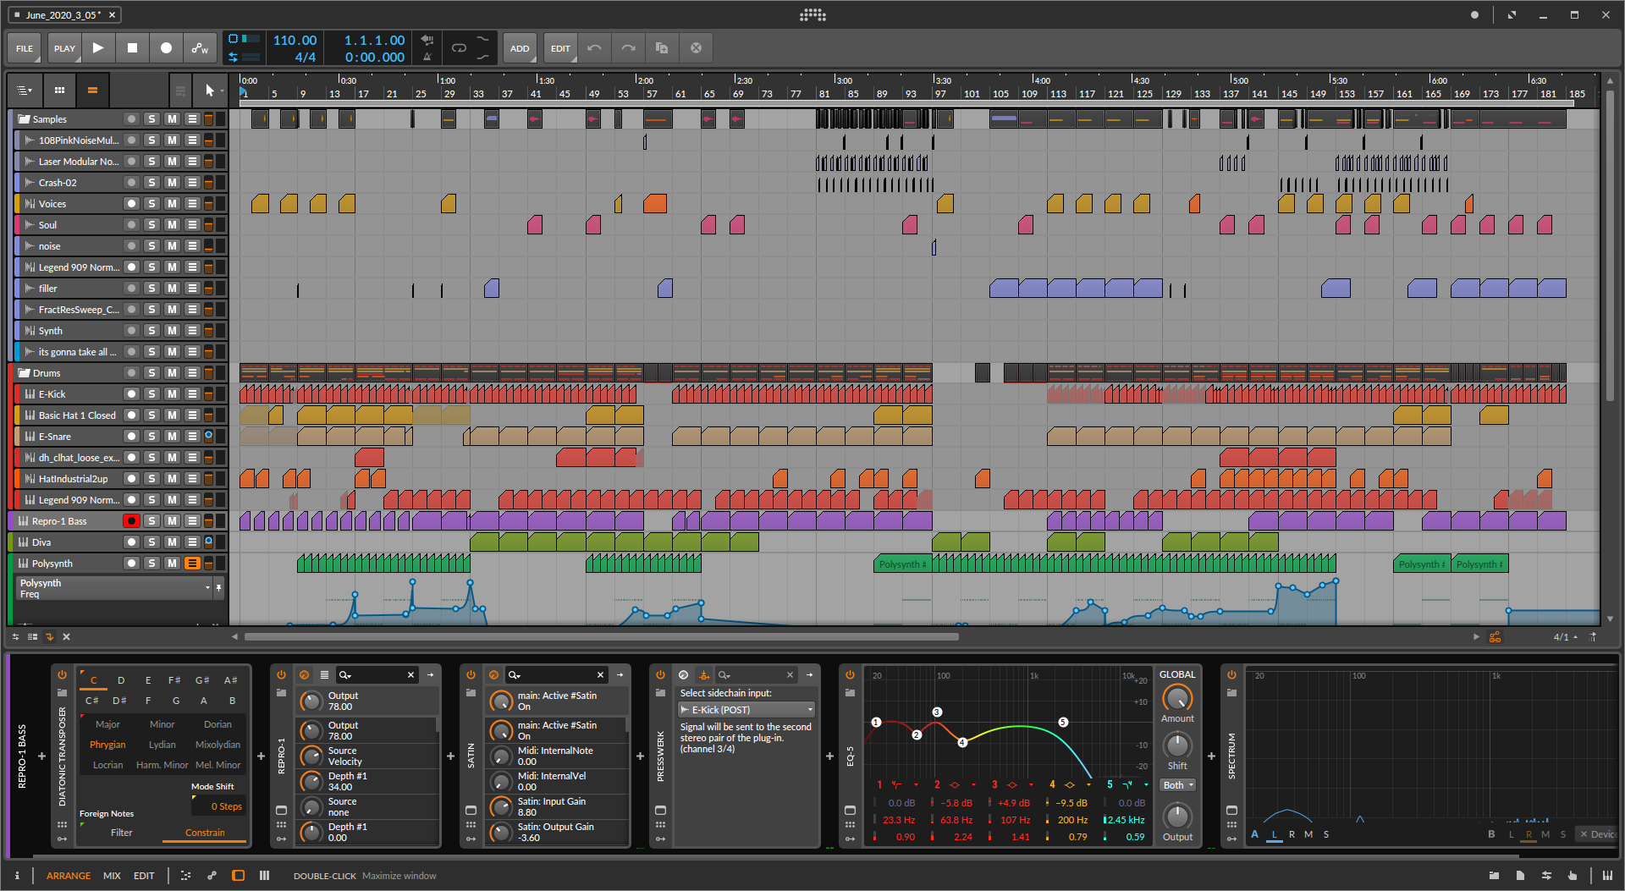Clear the Repro-1 parameter search field
This screenshot has height=891, width=1625.
tap(410, 675)
